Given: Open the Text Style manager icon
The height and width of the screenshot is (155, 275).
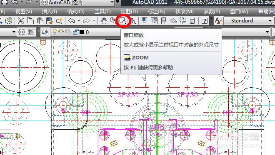Looking at the screenshot, I should (218, 21).
